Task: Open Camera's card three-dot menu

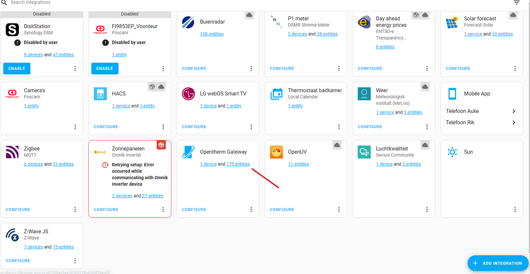Action: pos(75,127)
